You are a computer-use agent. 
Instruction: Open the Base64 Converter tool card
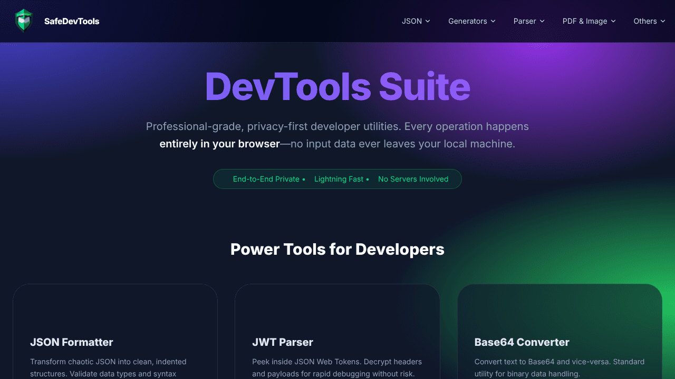pos(560,332)
